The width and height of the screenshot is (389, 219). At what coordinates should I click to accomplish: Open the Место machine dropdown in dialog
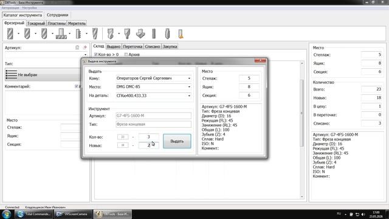tap(189, 87)
